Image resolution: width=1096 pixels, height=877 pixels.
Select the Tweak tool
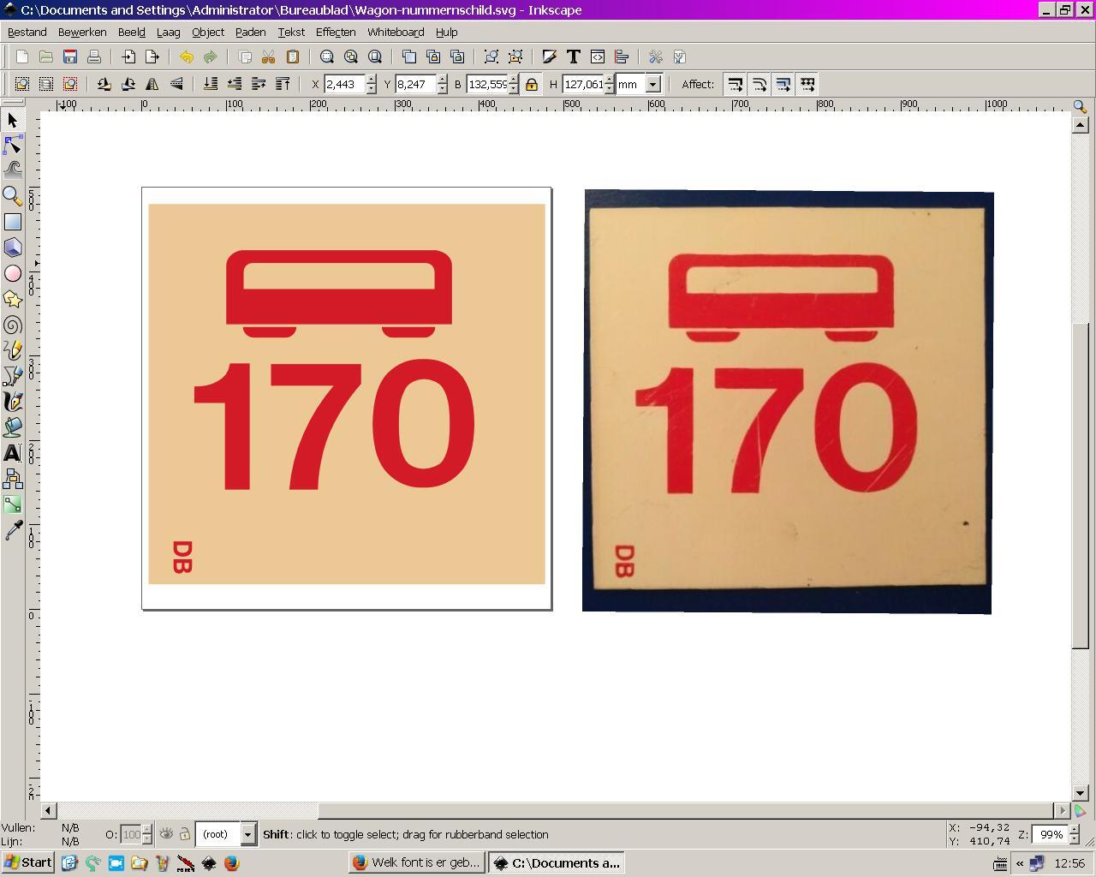(x=13, y=170)
